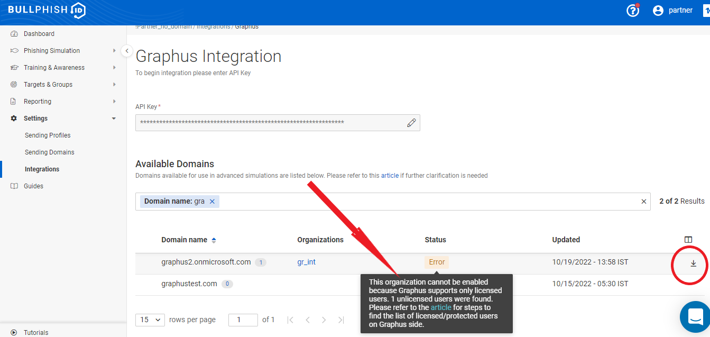Expand the Reporting submenu arrow
Viewport: 710px width, 337px height.
[x=114, y=102]
